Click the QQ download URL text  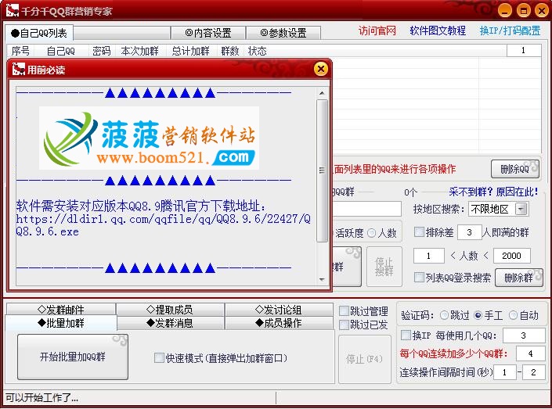pyautogui.click(x=164, y=225)
